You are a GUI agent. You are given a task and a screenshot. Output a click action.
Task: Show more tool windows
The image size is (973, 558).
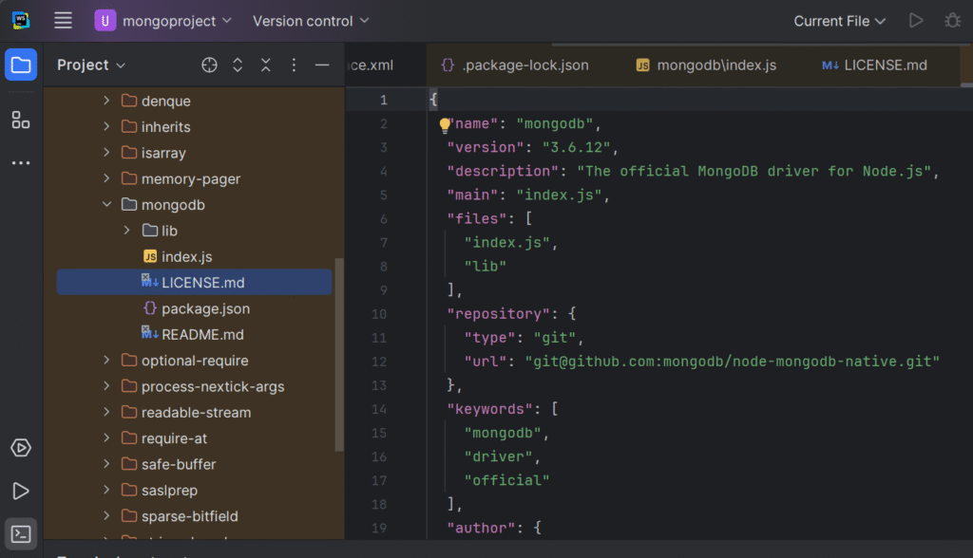click(x=21, y=163)
